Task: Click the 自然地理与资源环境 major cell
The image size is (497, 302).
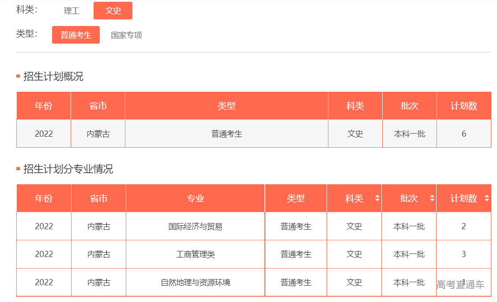Action: tap(196, 282)
